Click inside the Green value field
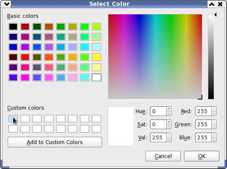Viewport: 227px width, 169px height. [x=203, y=124]
